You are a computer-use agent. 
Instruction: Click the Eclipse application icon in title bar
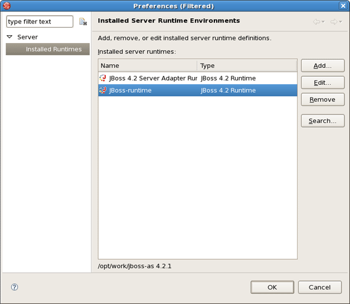pos(7,6)
